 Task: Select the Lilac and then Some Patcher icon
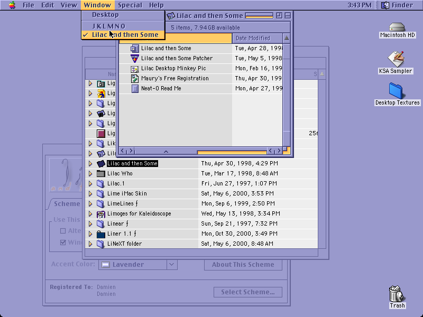point(135,59)
